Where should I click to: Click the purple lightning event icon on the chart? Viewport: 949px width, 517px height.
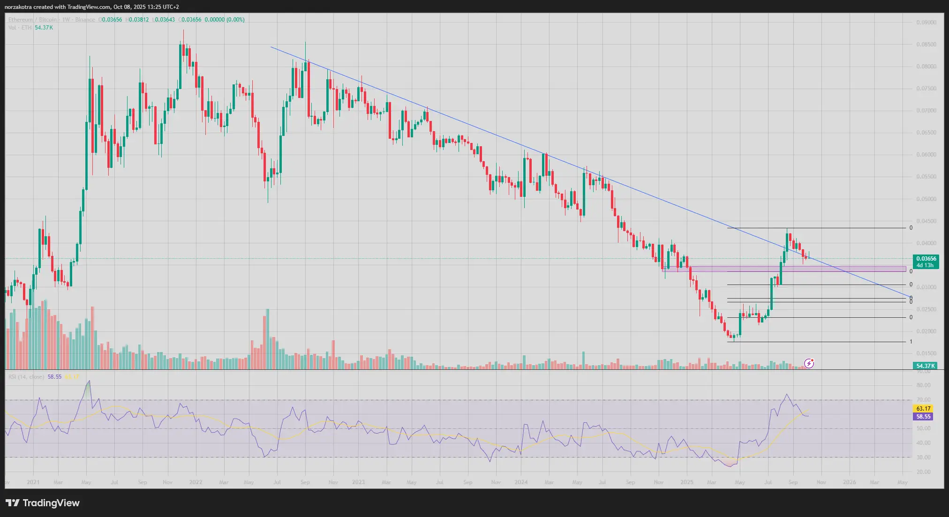pyautogui.click(x=809, y=363)
